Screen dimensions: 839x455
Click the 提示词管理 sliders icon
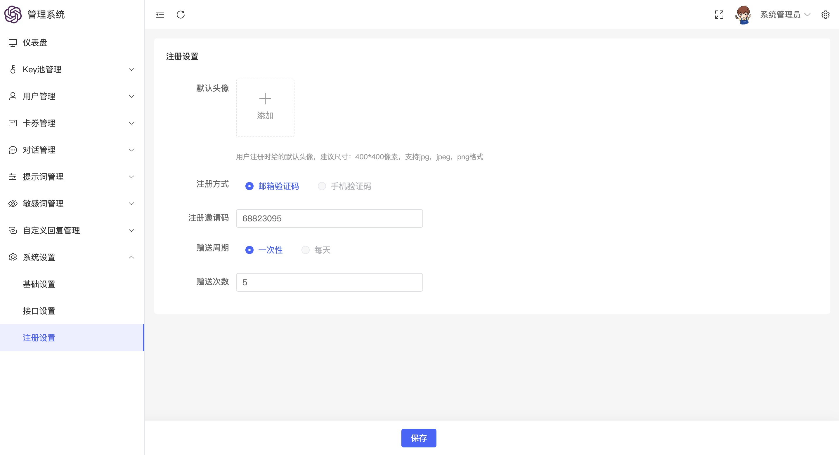[13, 176]
